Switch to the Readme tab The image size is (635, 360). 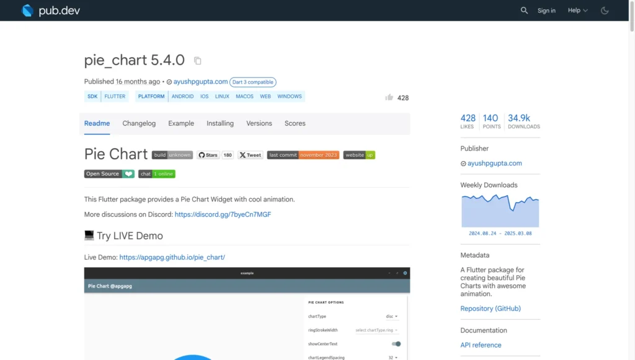[97, 123]
